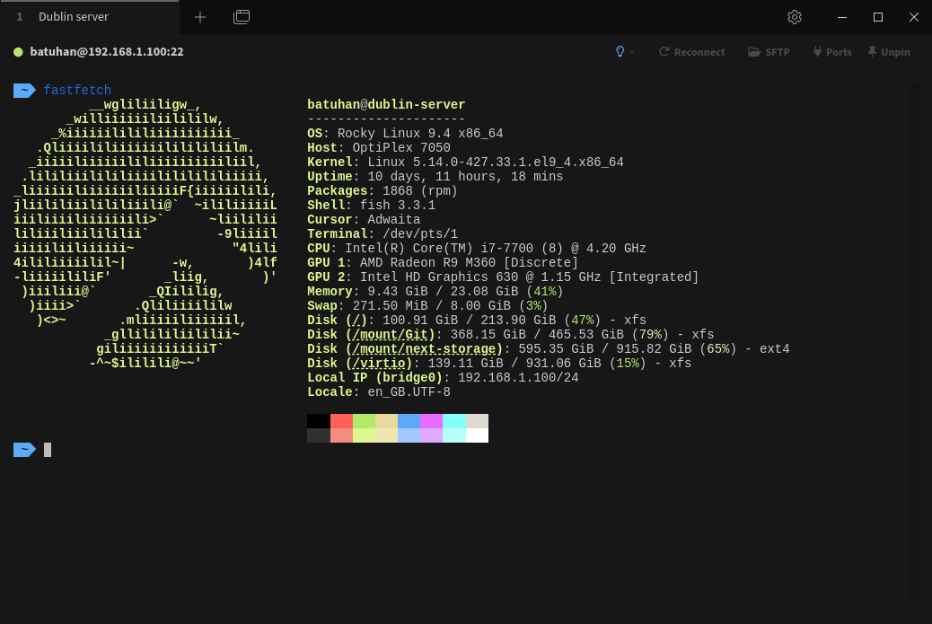Click the Uptime label
932x624 pixels.
click(330, 177)
